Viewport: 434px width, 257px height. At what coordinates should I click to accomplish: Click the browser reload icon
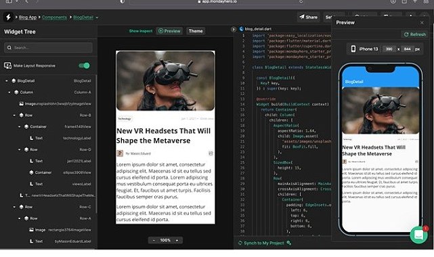[301, 1]
